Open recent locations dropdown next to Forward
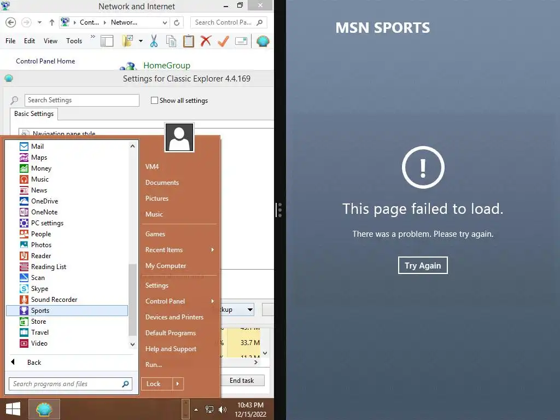 [39, 22]
